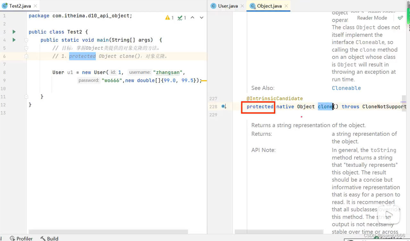This screenshot has width=410, height=241.
Task: Click the next-highlight down chevron in inspections widget
Action: 201,18
